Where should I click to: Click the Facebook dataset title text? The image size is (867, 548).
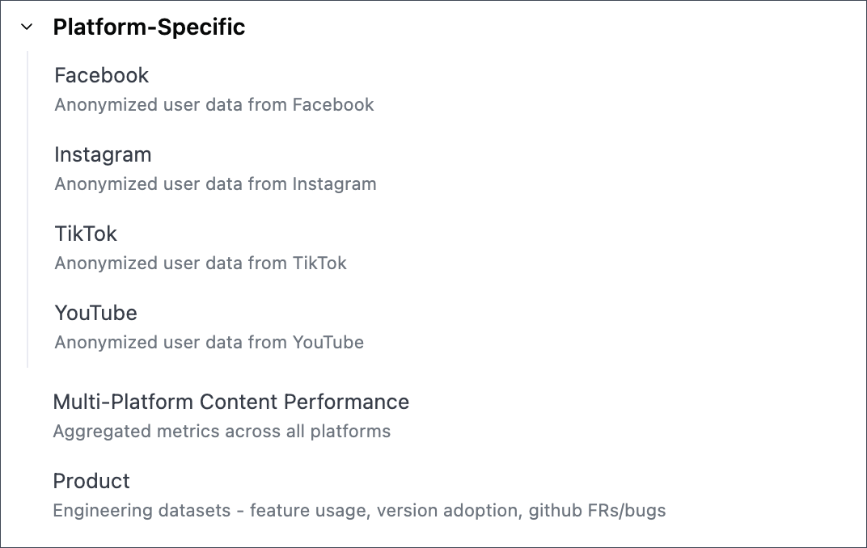click(101, 75)
